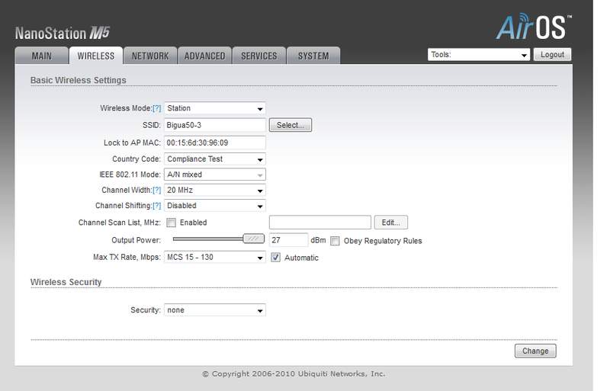Click the Select... SSID button
The width and height of the screenshot is (610, 391).
tap(291, 125)
